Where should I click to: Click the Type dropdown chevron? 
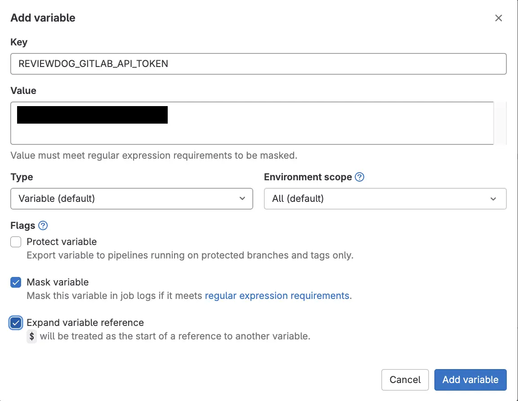point(242,198)
